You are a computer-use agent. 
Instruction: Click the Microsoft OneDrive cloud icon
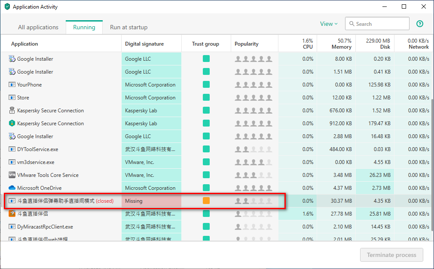tap(12, 188)
